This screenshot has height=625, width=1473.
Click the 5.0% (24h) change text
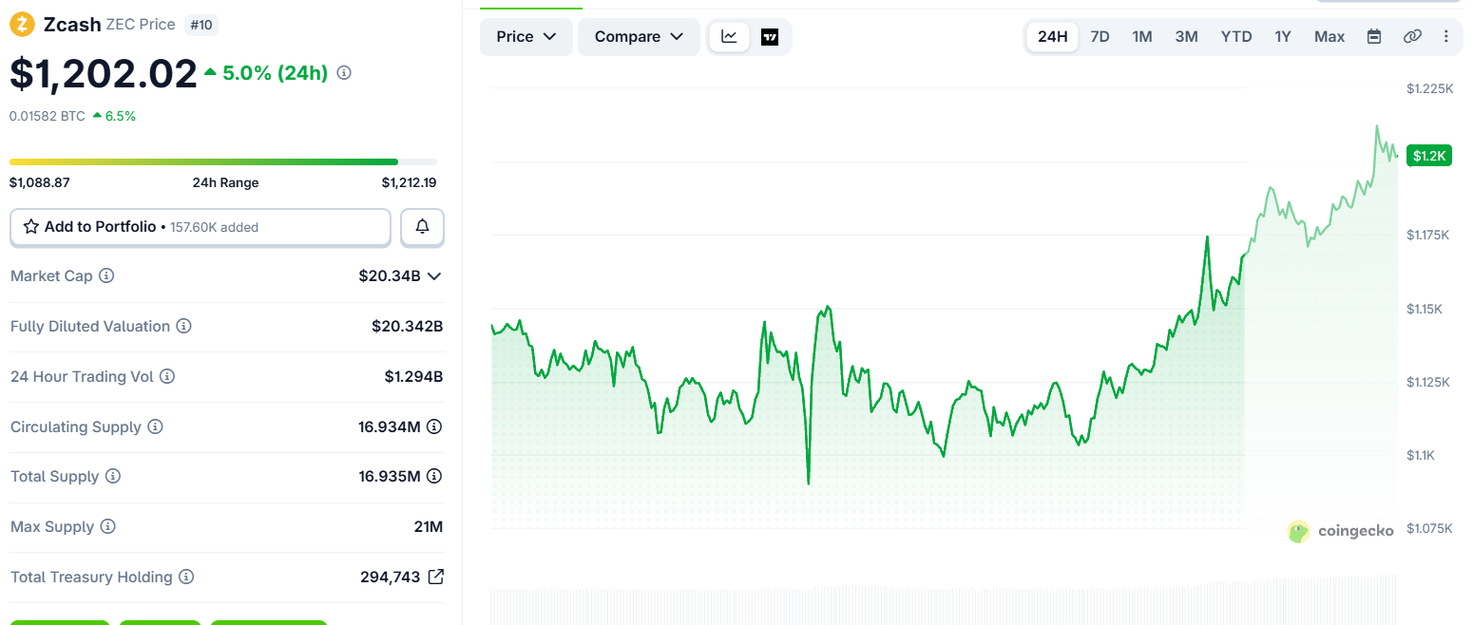(x=275, y=72)
